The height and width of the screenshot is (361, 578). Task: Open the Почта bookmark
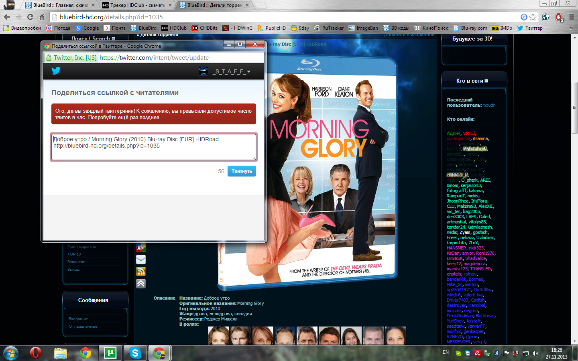[115, 28]
